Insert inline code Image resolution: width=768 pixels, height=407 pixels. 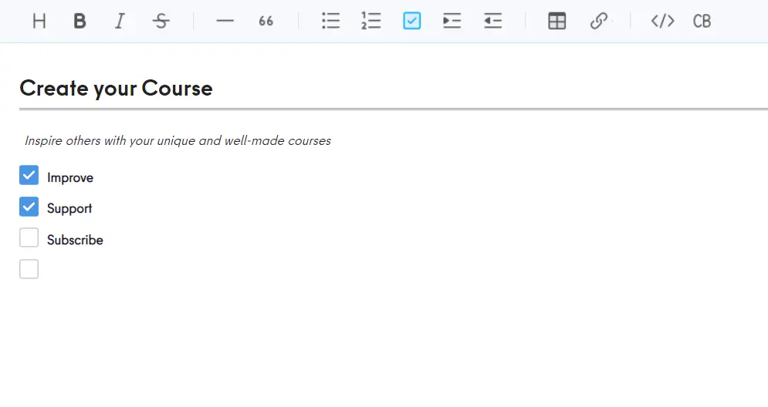(x=662, y=22)
